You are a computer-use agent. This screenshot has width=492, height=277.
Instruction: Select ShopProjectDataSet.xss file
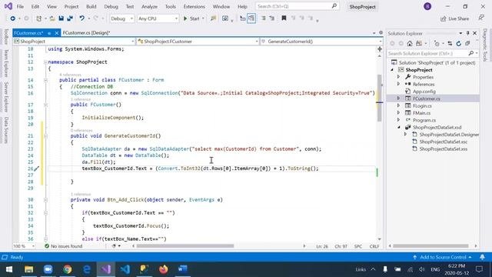[443, 149]
